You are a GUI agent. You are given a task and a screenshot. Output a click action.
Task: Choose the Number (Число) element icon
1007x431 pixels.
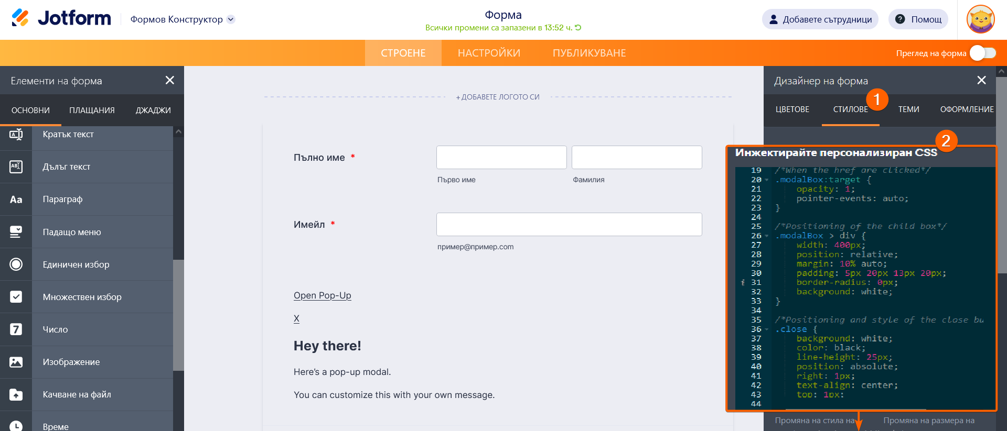click(x=16, y=329)
